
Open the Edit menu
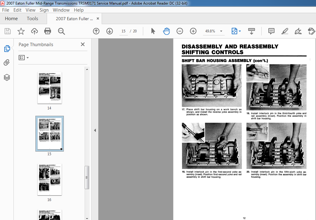tap(17, 10)
